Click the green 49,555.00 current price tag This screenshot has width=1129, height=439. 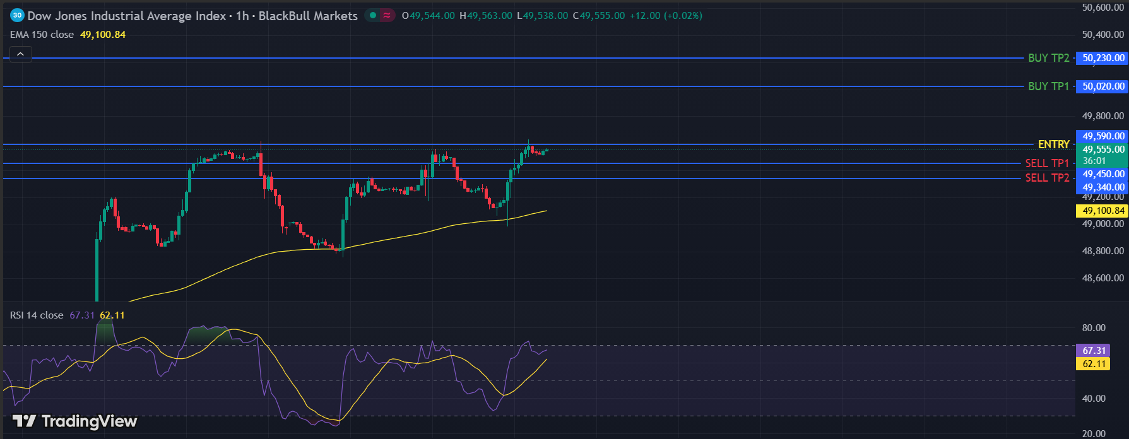click(1102, 149)
